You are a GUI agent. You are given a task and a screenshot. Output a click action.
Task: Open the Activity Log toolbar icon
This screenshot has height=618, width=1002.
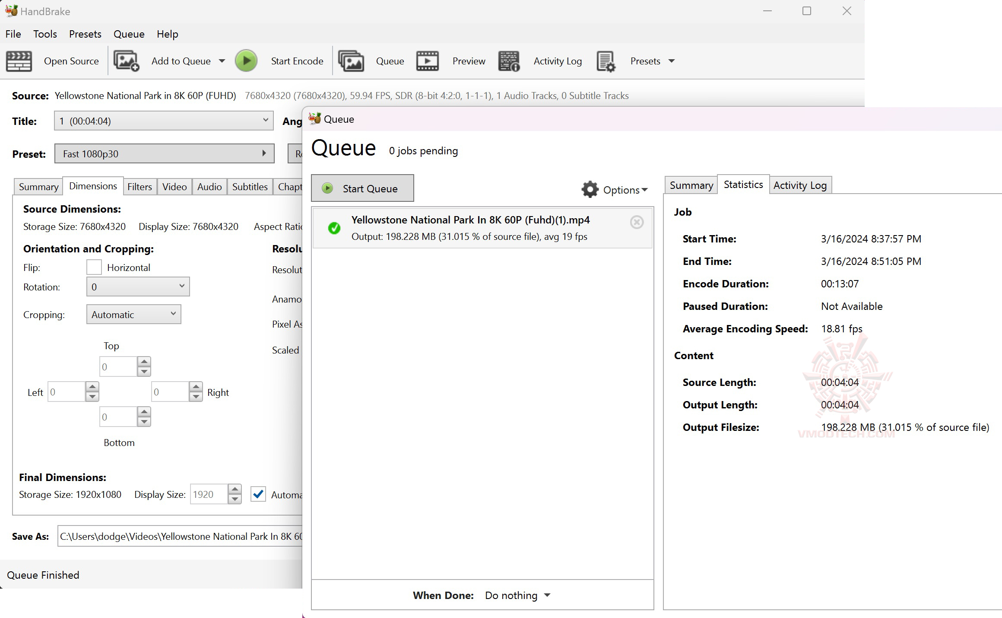[x=509, y=61]
